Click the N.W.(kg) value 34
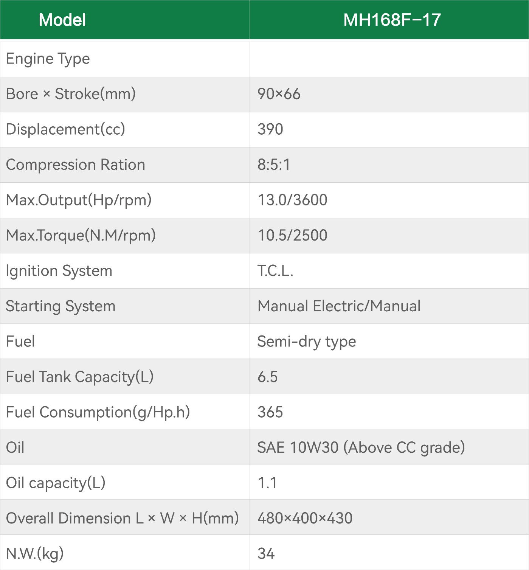 click(x=266, y=554)
